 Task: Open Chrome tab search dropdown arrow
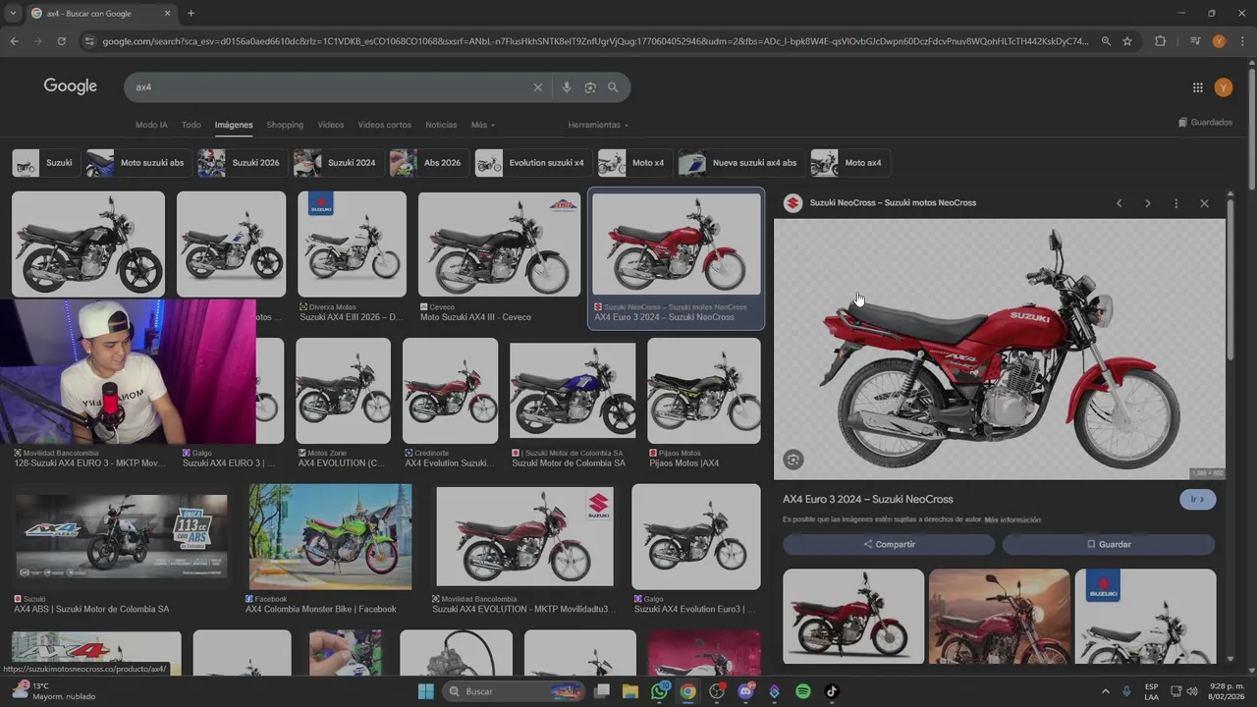tap(13, 14)
